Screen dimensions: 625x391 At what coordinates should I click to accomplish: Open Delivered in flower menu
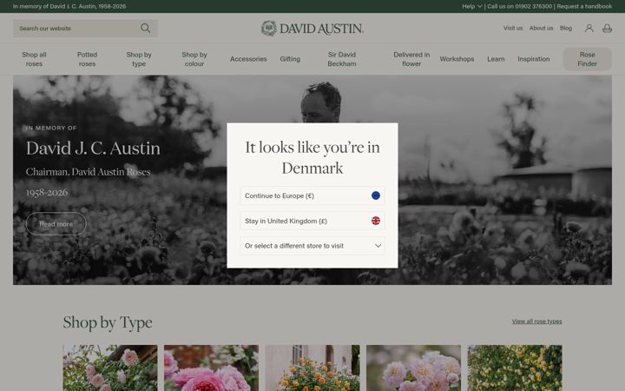[x=411, y=59]
